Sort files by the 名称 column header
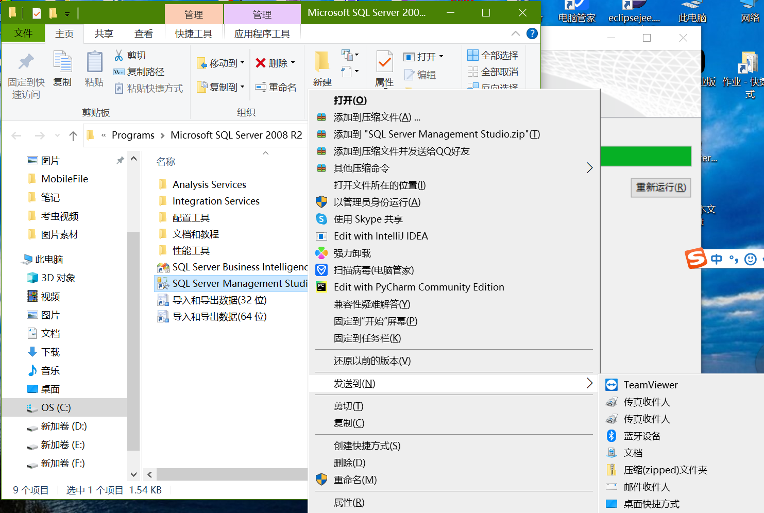Viewport: 764px width, 513px height. [166, 161]
